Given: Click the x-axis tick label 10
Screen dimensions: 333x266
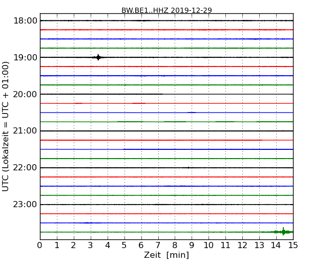Looking at the screenshot, I should point(209,246).
